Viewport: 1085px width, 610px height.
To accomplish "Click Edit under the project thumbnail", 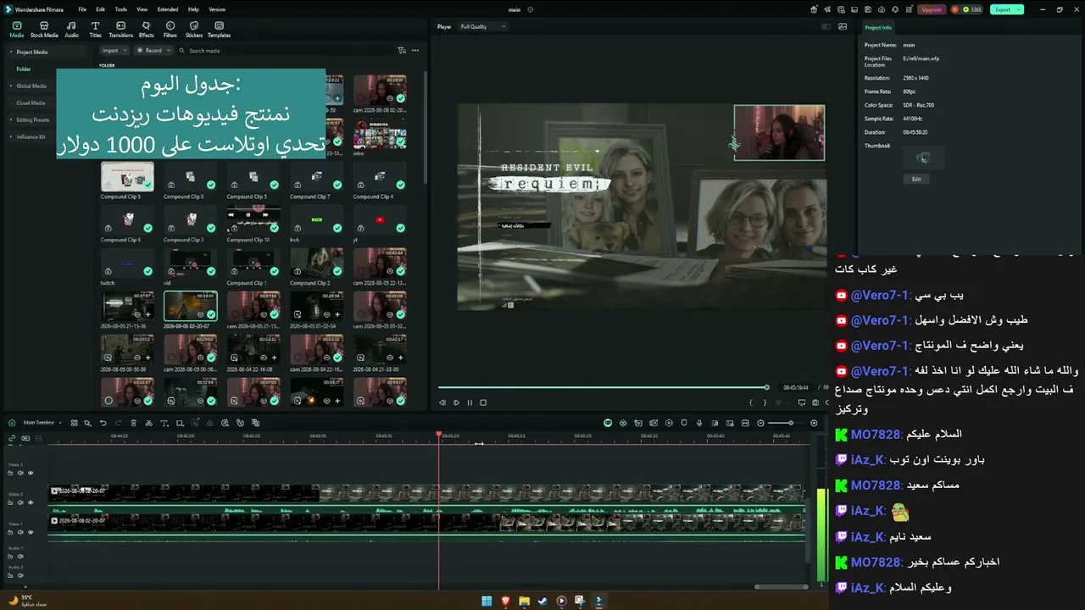I will tap(916, 179).
